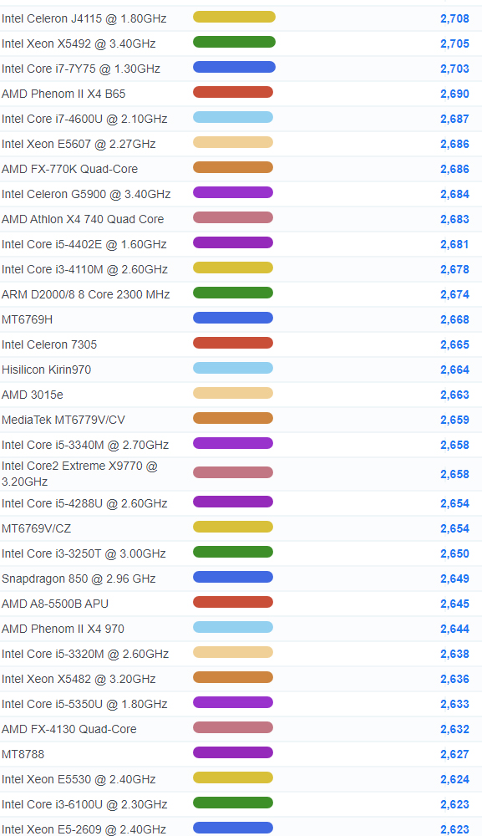Click the red bar for Intel Celeron 7305
The width and height of the screenshot is (482, 836).
click(x=233, y=343)
